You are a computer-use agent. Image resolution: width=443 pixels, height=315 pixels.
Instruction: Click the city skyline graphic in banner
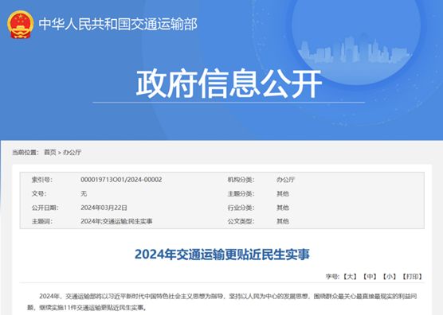coord(355,50)
